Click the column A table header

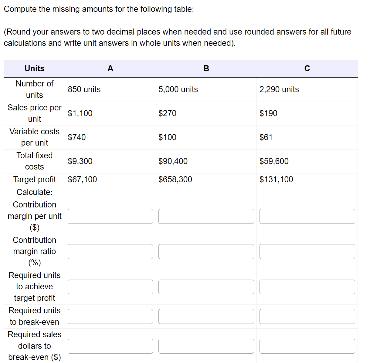[x=110, y=69]
